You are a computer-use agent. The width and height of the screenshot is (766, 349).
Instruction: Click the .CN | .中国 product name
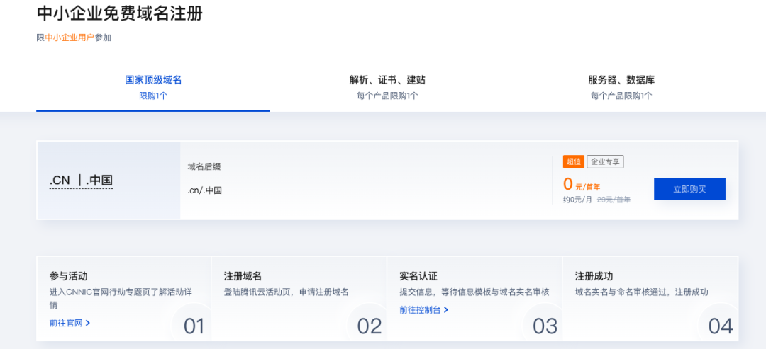[x=81, y=181]
